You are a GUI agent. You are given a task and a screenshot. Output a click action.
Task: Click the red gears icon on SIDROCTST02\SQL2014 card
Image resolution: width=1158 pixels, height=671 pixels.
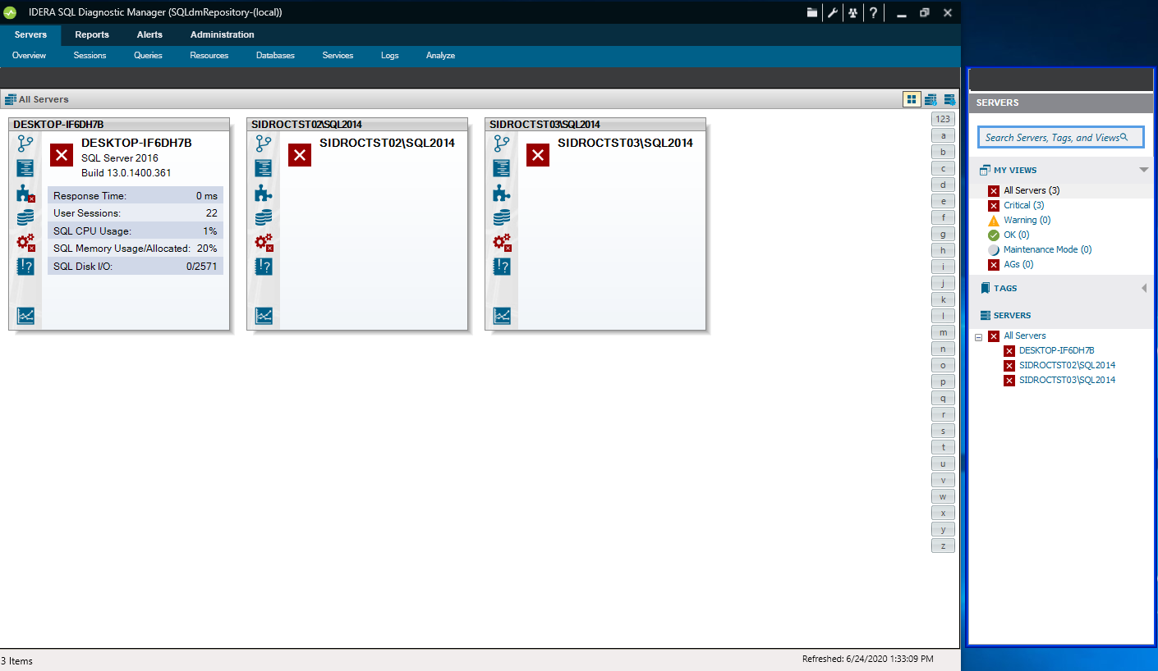[264, 242]
